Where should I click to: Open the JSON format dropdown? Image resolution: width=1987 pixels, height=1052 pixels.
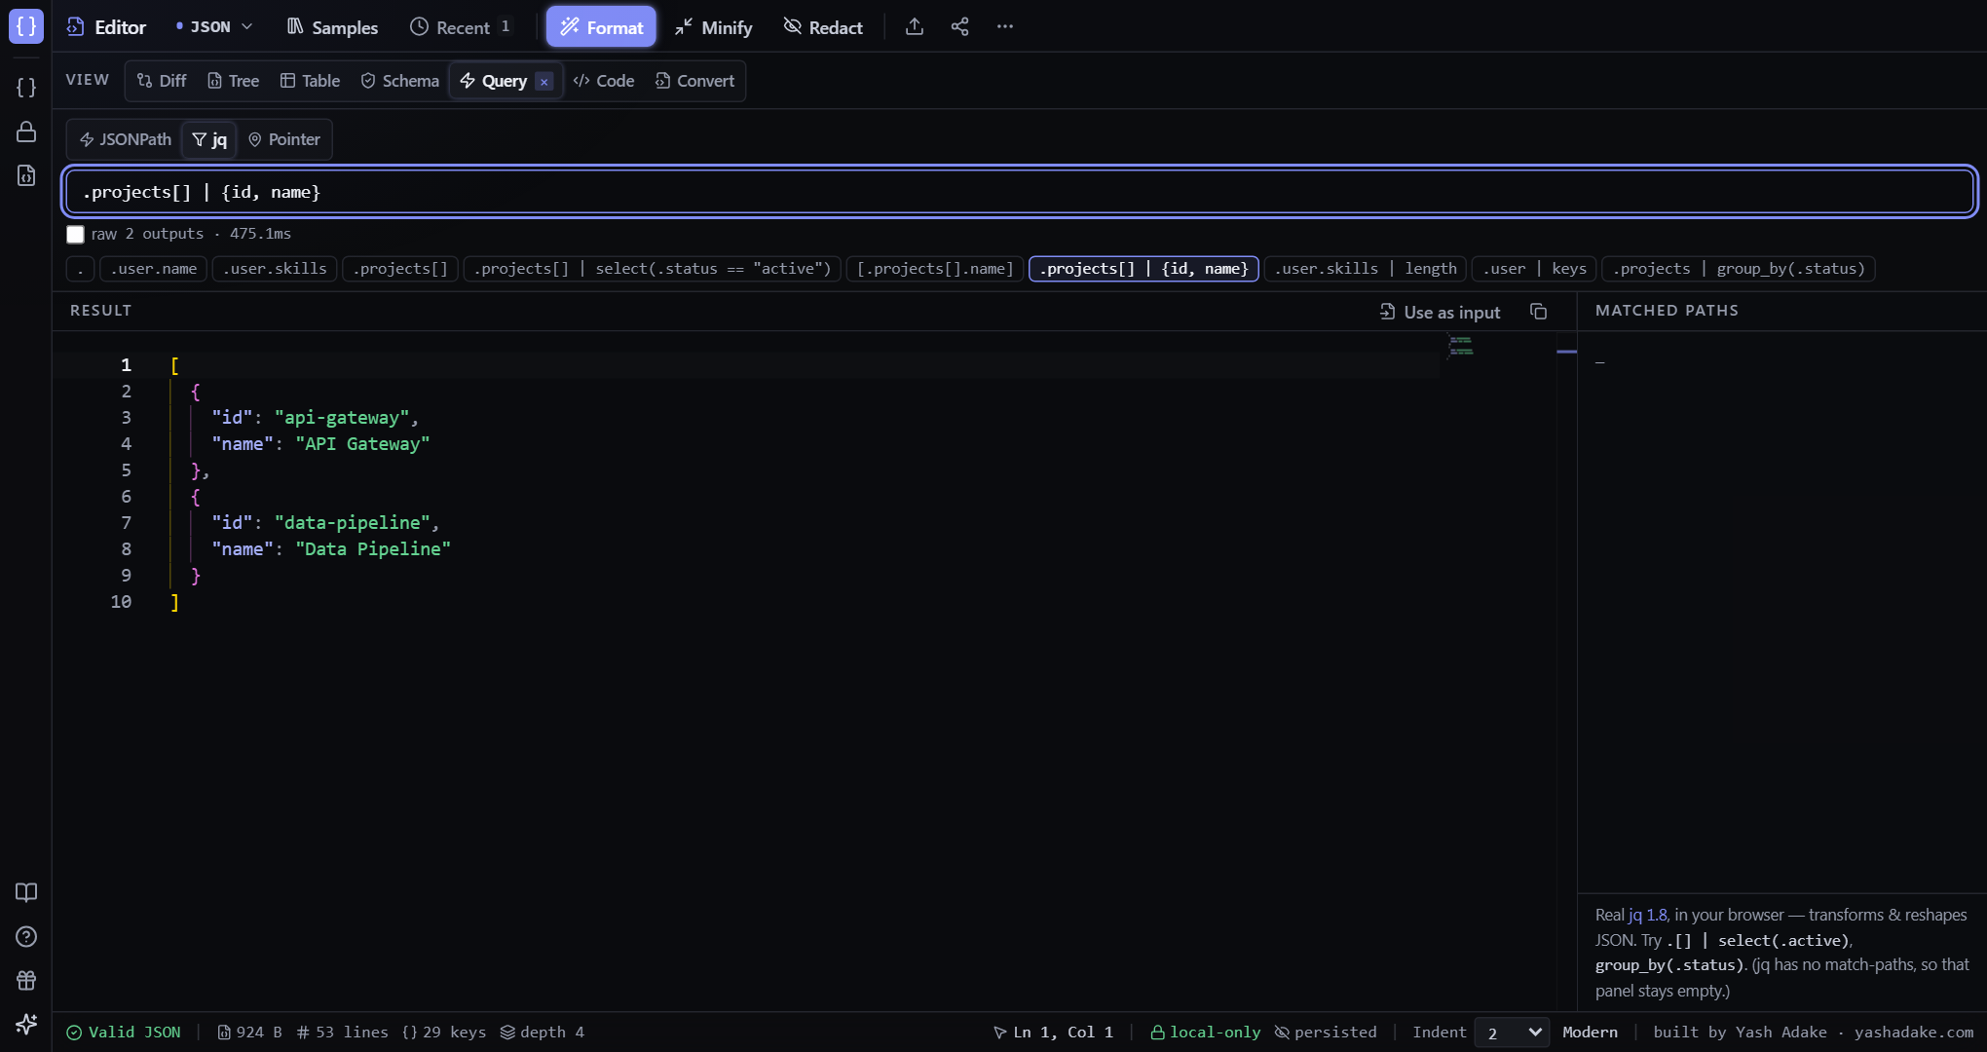[x=214, y=27]
